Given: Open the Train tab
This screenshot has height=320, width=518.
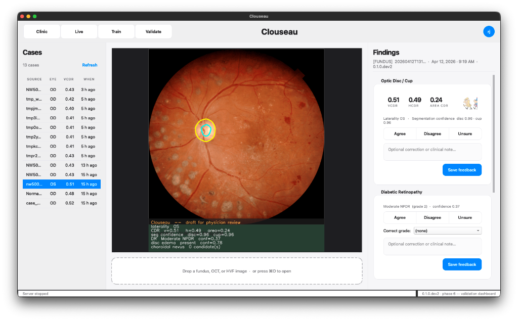Looking at the screenshot, I should click(x=116, y=31).
